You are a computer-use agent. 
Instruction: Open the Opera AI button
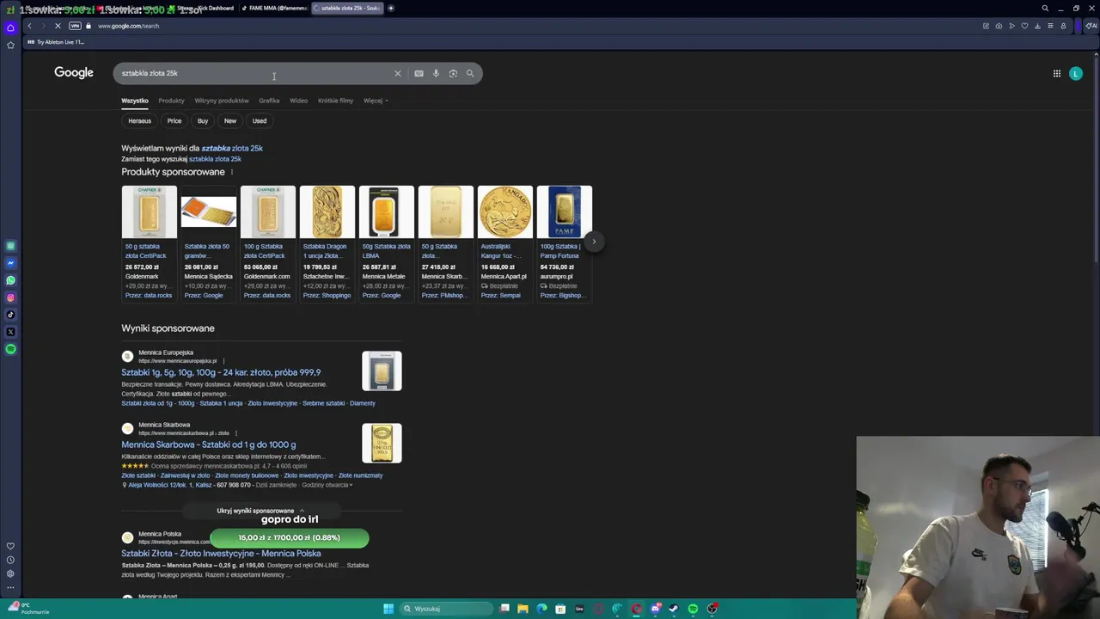[1091, 26]
